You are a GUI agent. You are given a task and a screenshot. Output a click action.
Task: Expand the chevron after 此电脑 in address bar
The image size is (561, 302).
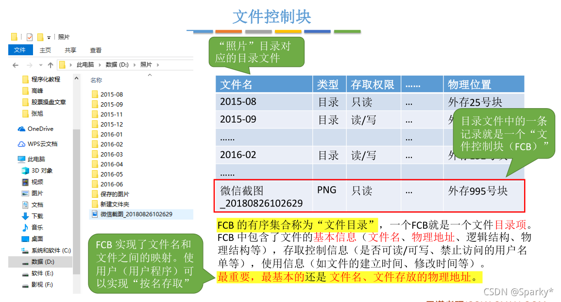[x=100, y=64]
